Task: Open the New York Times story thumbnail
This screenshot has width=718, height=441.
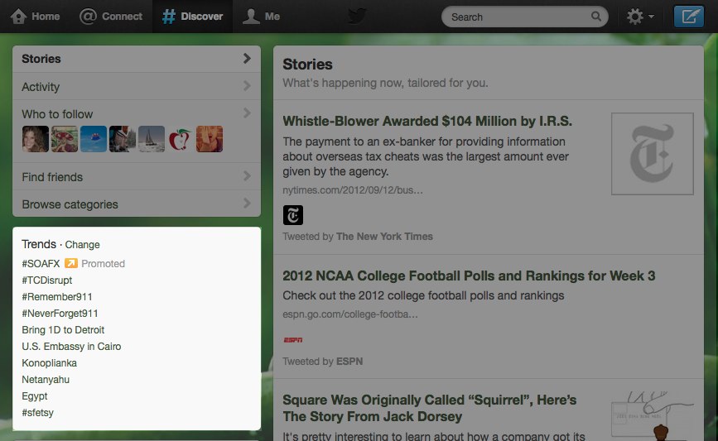Action: [652, 154]
